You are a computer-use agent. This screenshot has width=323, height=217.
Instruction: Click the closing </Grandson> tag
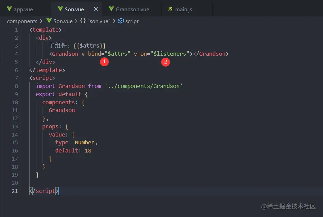coord(211,54)
